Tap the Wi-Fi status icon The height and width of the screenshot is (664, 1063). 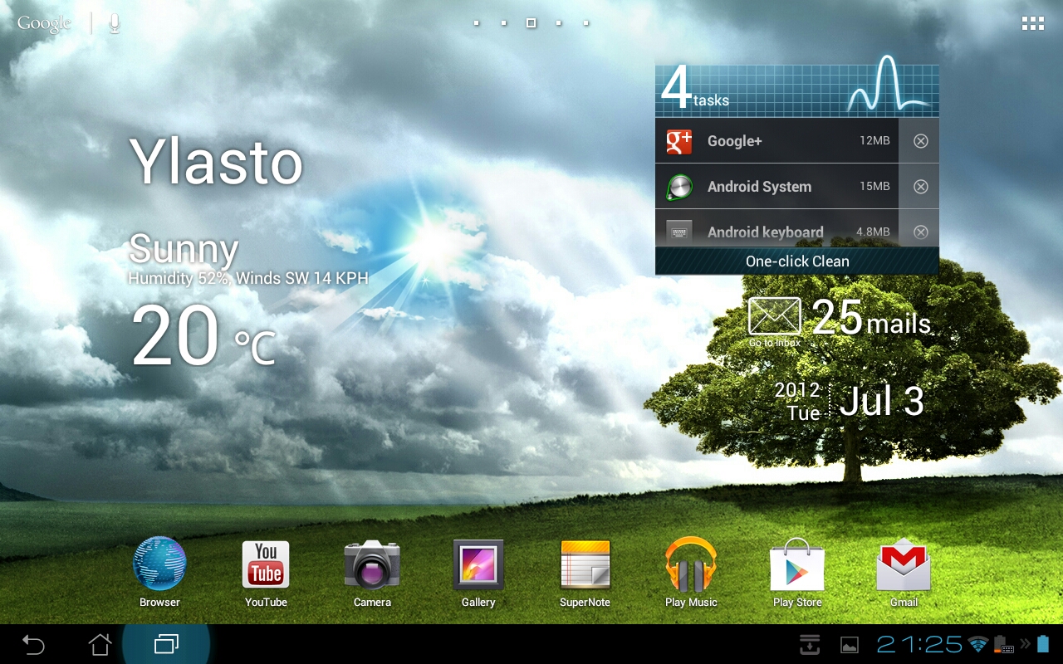pos(978,644)
